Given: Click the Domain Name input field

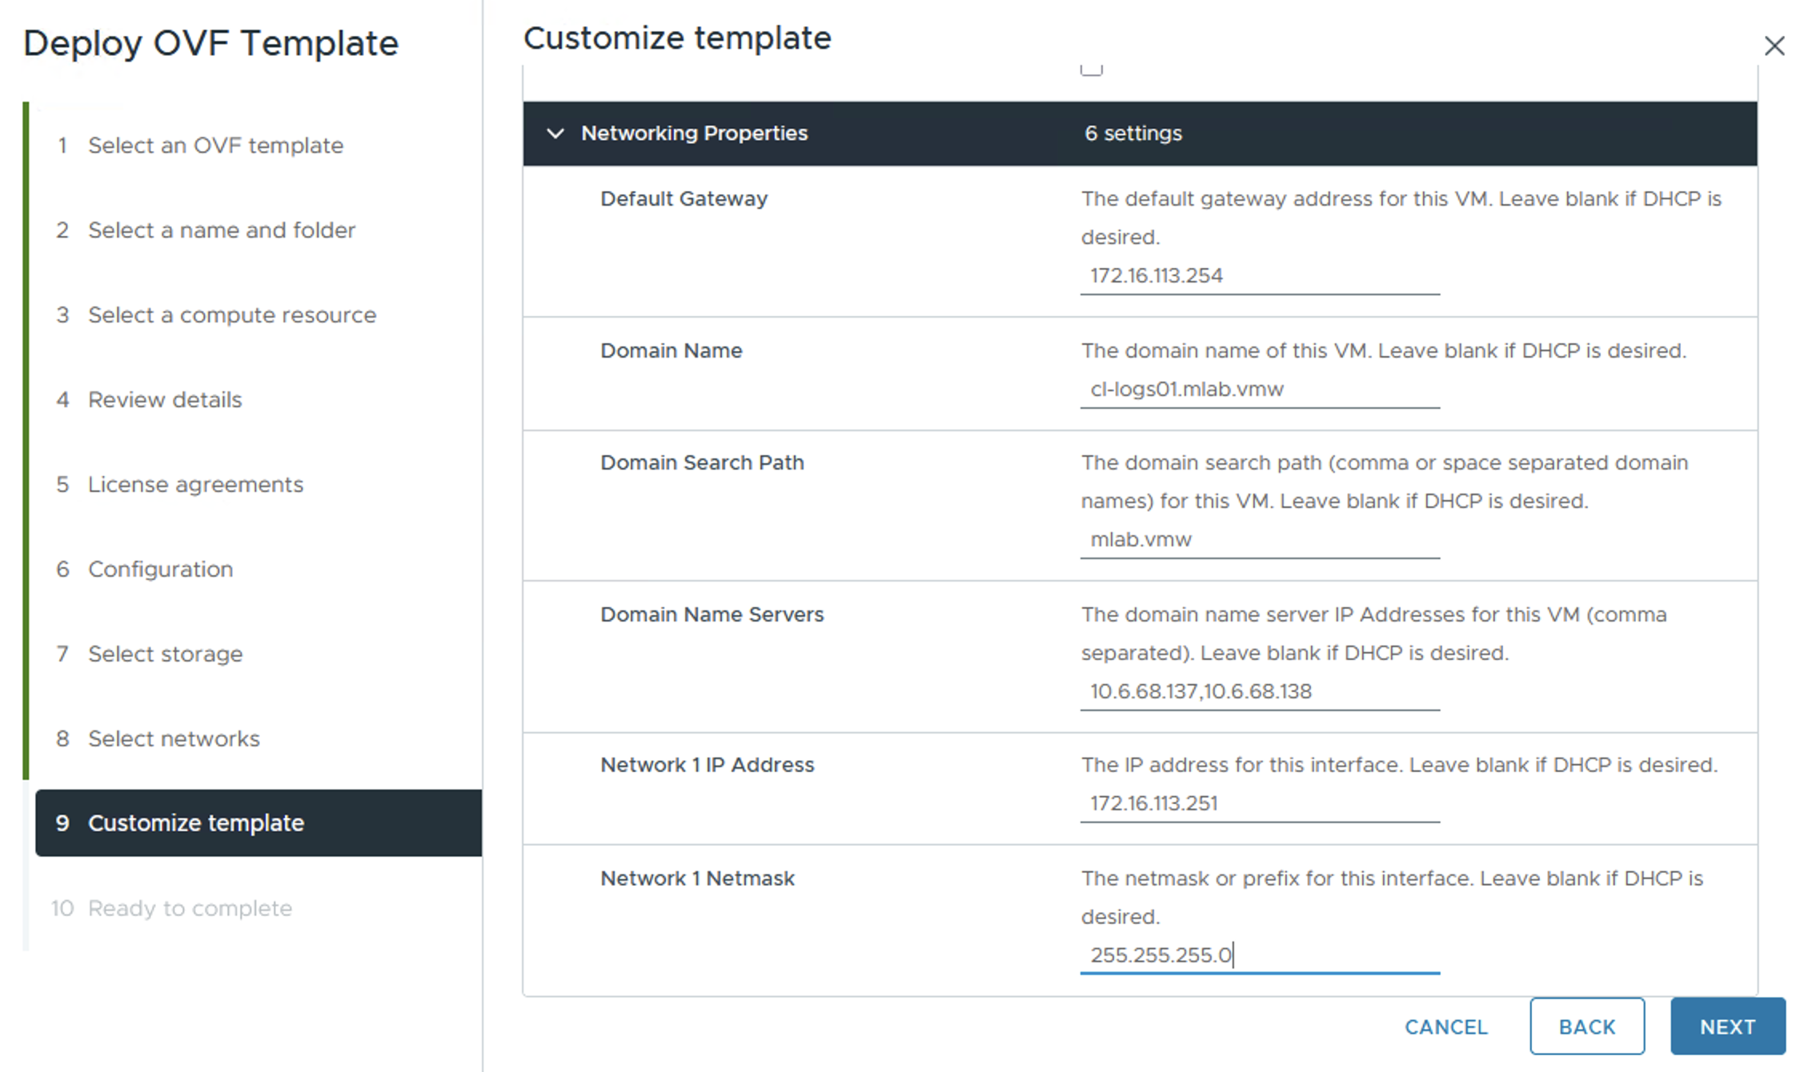Looking at the screenshot, I should [1259, 390].
